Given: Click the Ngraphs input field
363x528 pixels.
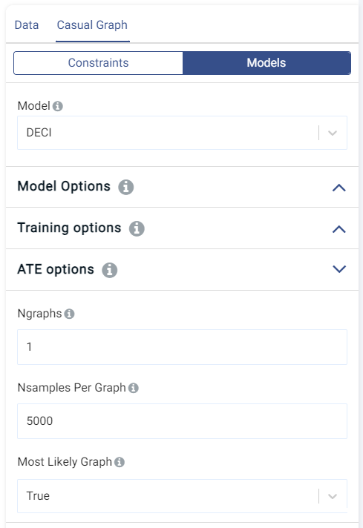Looking at the screenshot, I should tap(182, 347).
